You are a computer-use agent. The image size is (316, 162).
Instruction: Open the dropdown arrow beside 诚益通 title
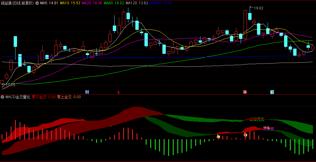[x=37, y=3]
